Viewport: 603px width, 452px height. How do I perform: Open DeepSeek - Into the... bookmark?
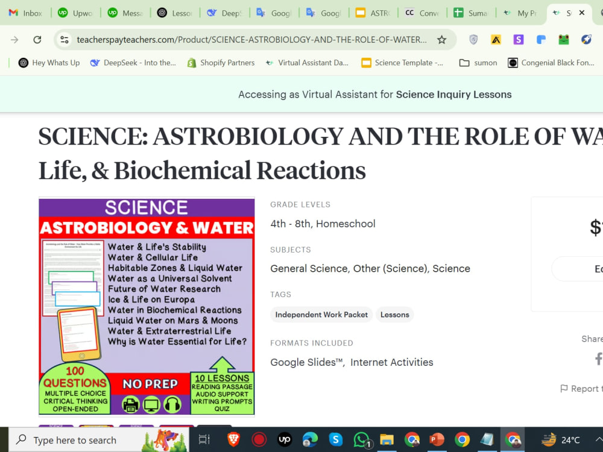(133, 63)
